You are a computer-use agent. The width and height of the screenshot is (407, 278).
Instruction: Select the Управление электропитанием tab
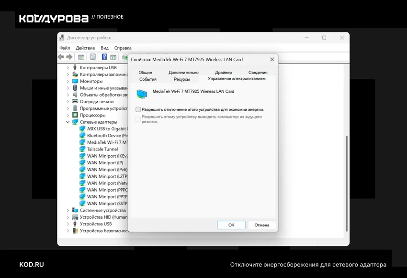pos(237,79)
